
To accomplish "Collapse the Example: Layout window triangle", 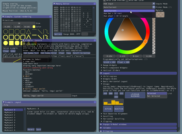I will click(x=4, y=102).
